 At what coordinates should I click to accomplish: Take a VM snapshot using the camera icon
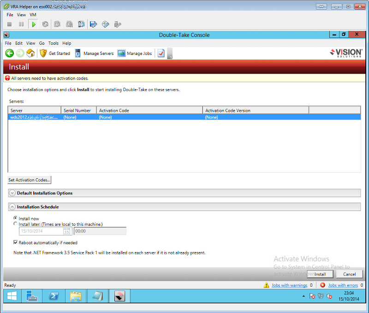[x=57, y=24]
